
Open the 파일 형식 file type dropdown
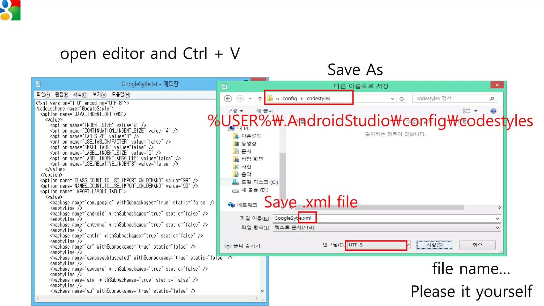tap(387, 228)
